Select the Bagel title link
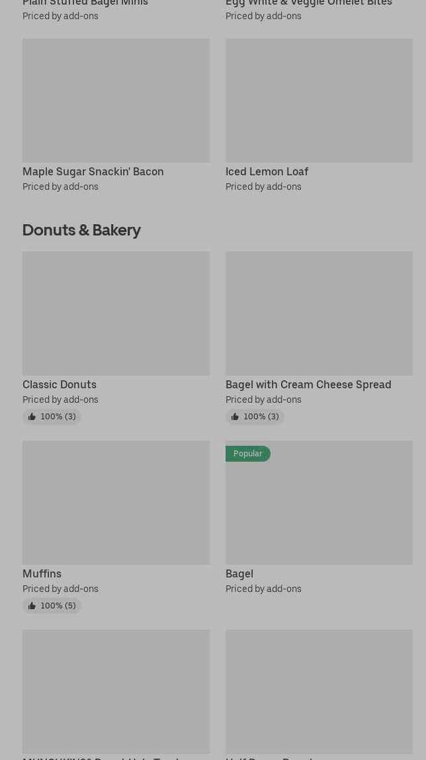426x760 pixels. 239,573
